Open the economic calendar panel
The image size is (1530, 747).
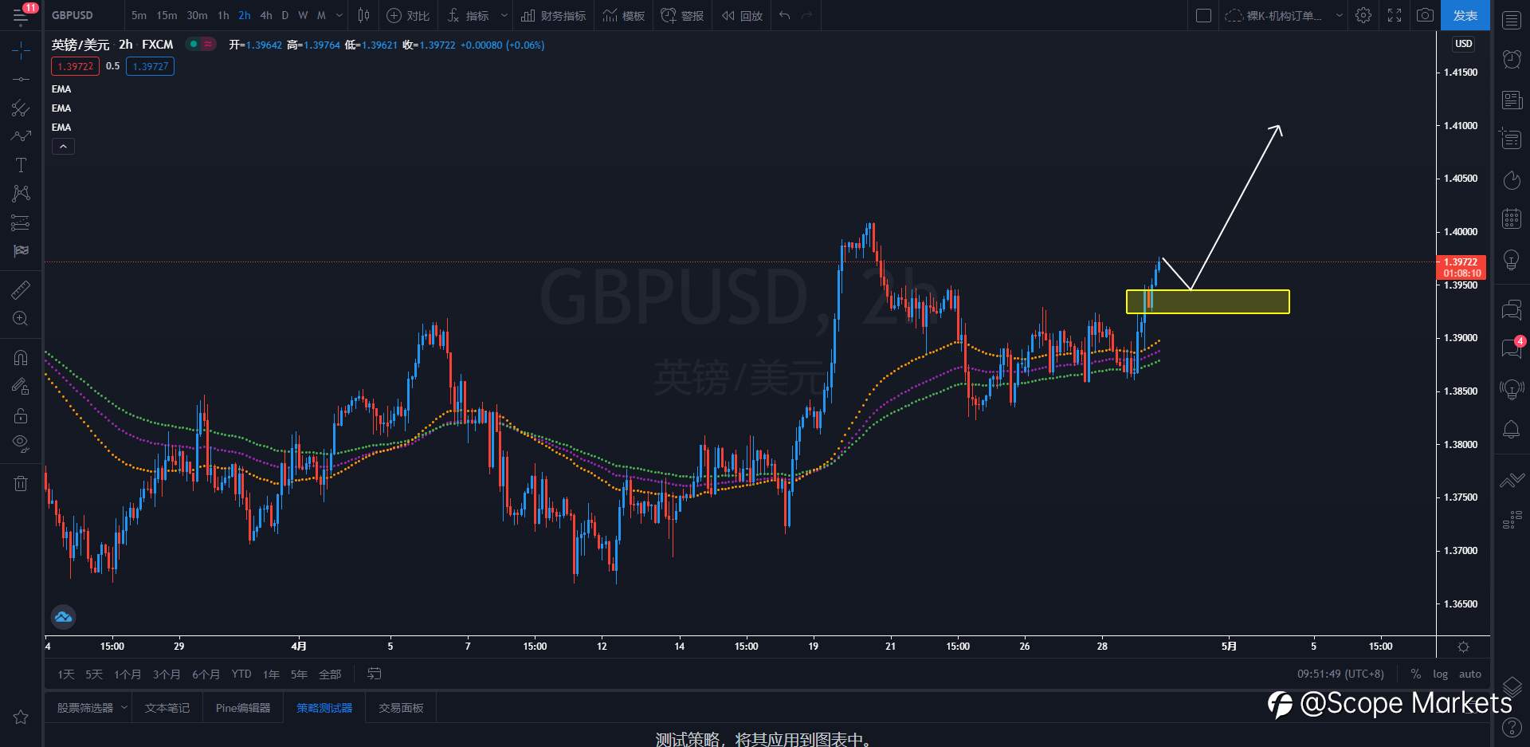coord(1512,218)
